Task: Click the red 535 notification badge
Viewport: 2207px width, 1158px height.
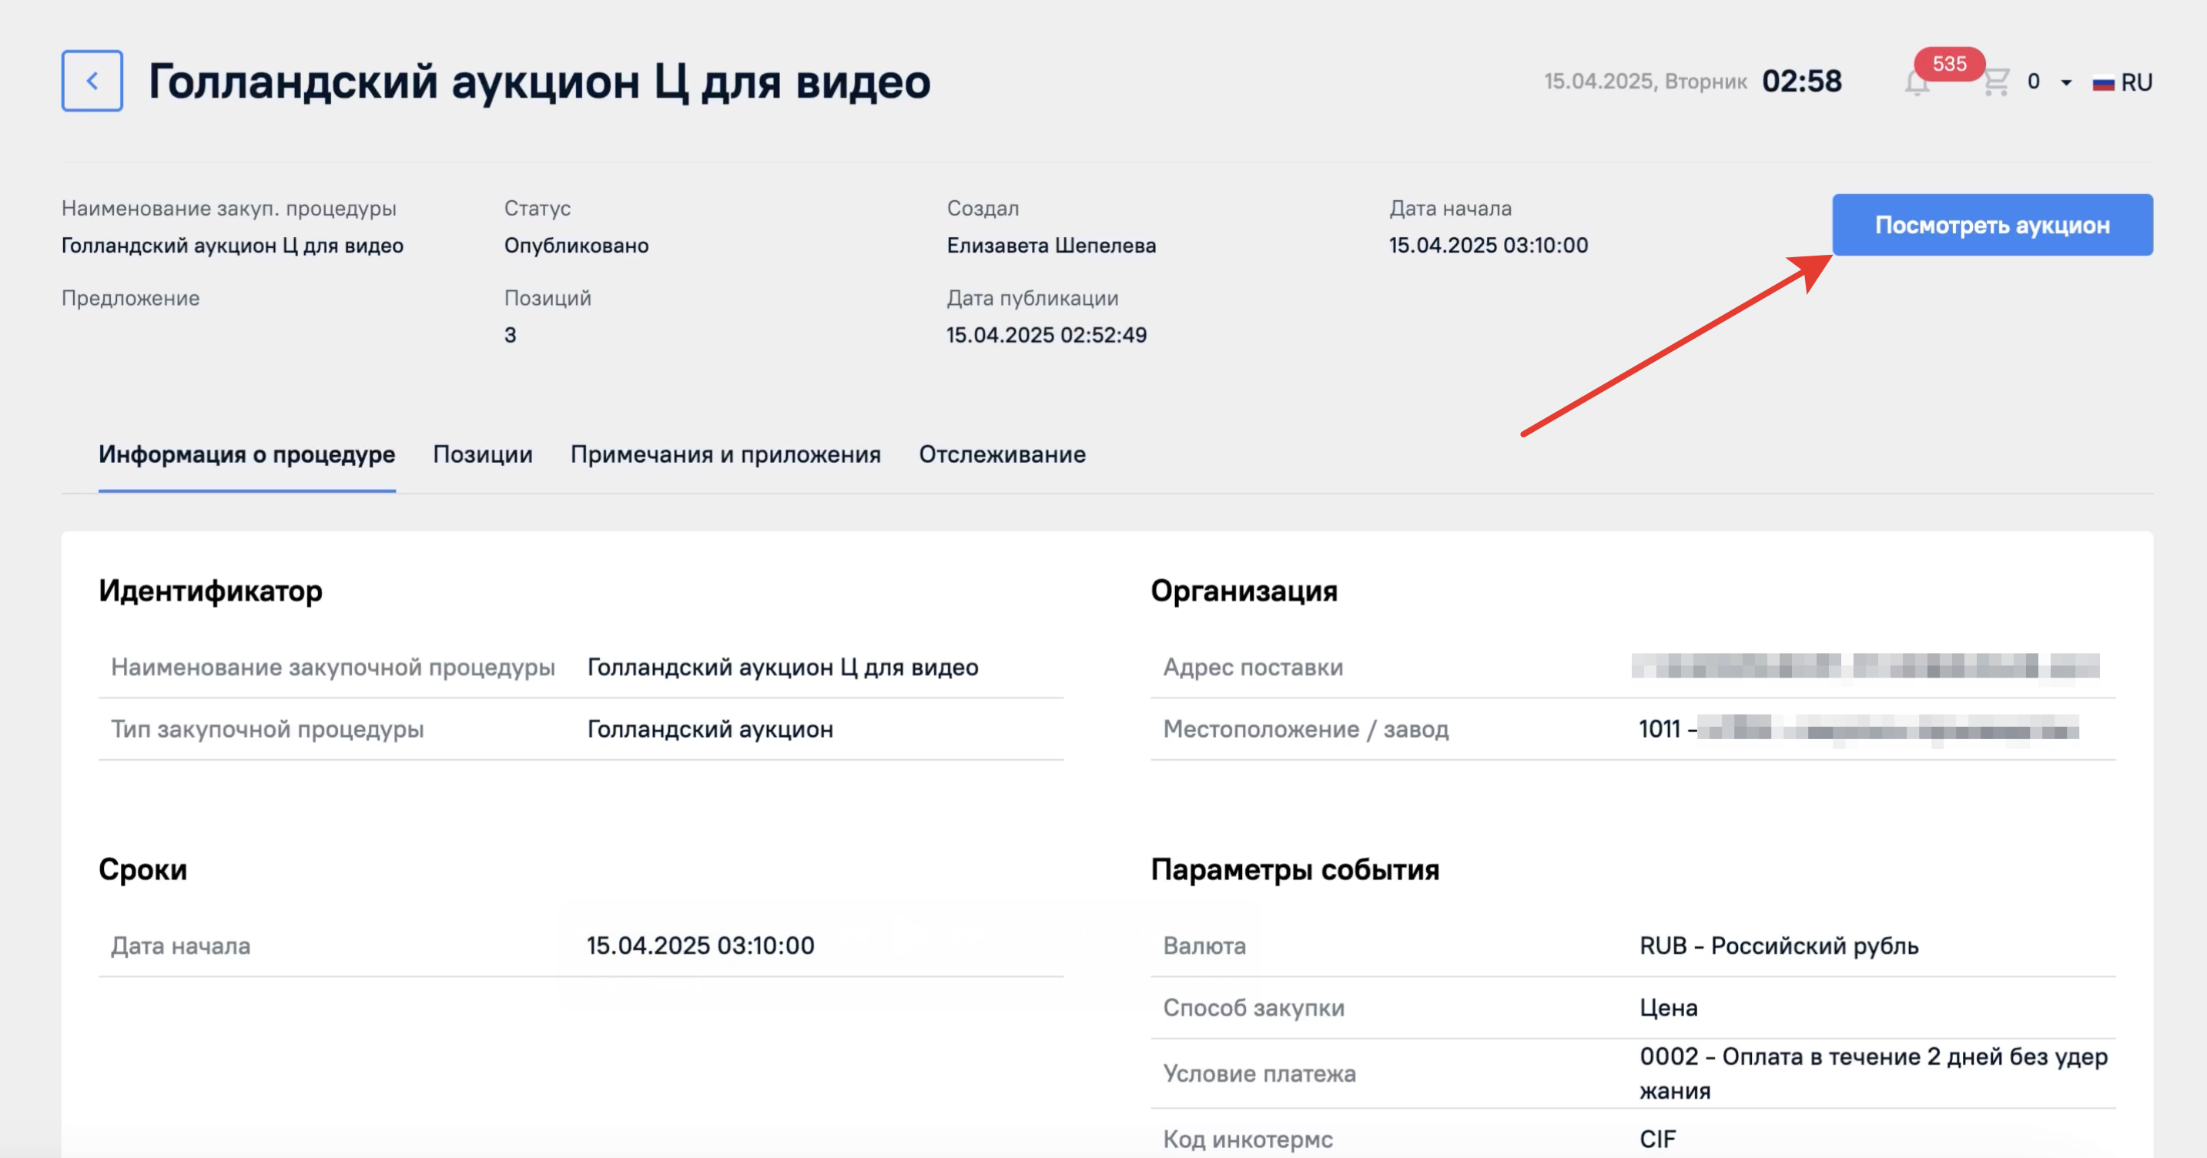Action: coord(1949,63)
